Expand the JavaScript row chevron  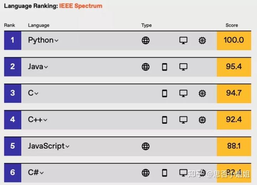(x=67, y=146)
